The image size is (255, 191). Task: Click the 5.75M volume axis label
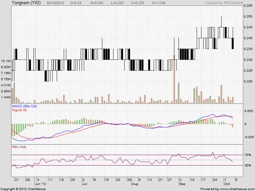point(6,79)
